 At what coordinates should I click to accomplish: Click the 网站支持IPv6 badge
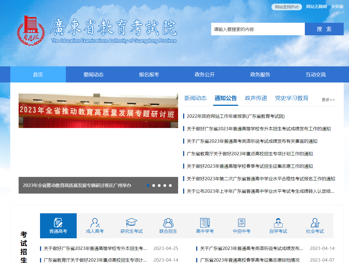[287, 7]
